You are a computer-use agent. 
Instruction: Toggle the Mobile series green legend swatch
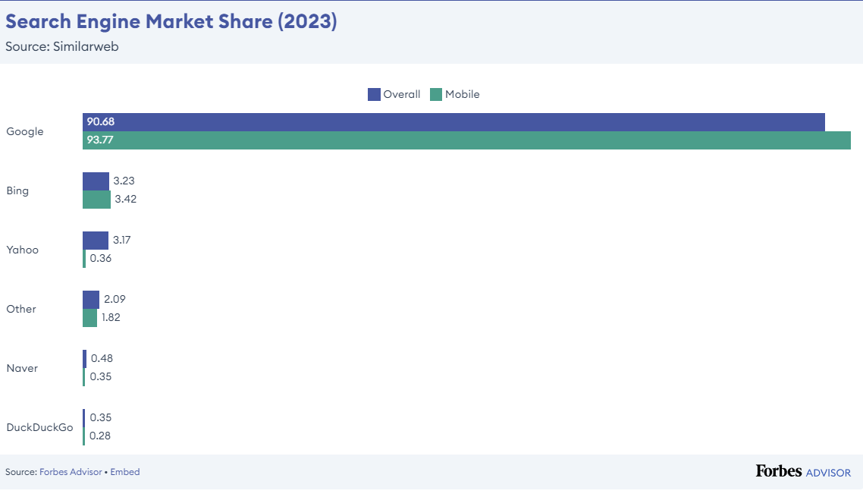click(x=436, y=94)
